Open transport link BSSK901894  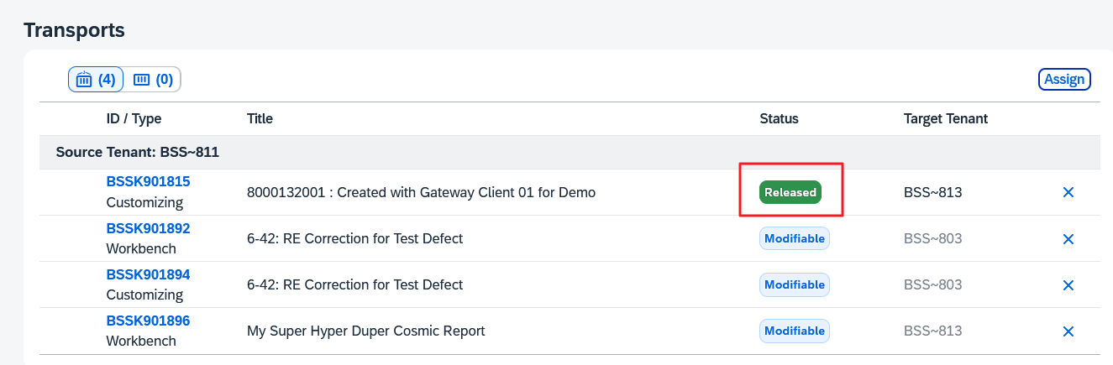(148, 274)
